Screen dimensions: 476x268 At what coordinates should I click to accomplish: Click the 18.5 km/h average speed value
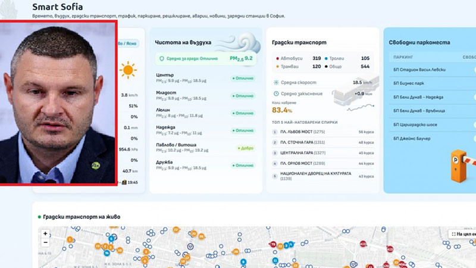(362, 82)
